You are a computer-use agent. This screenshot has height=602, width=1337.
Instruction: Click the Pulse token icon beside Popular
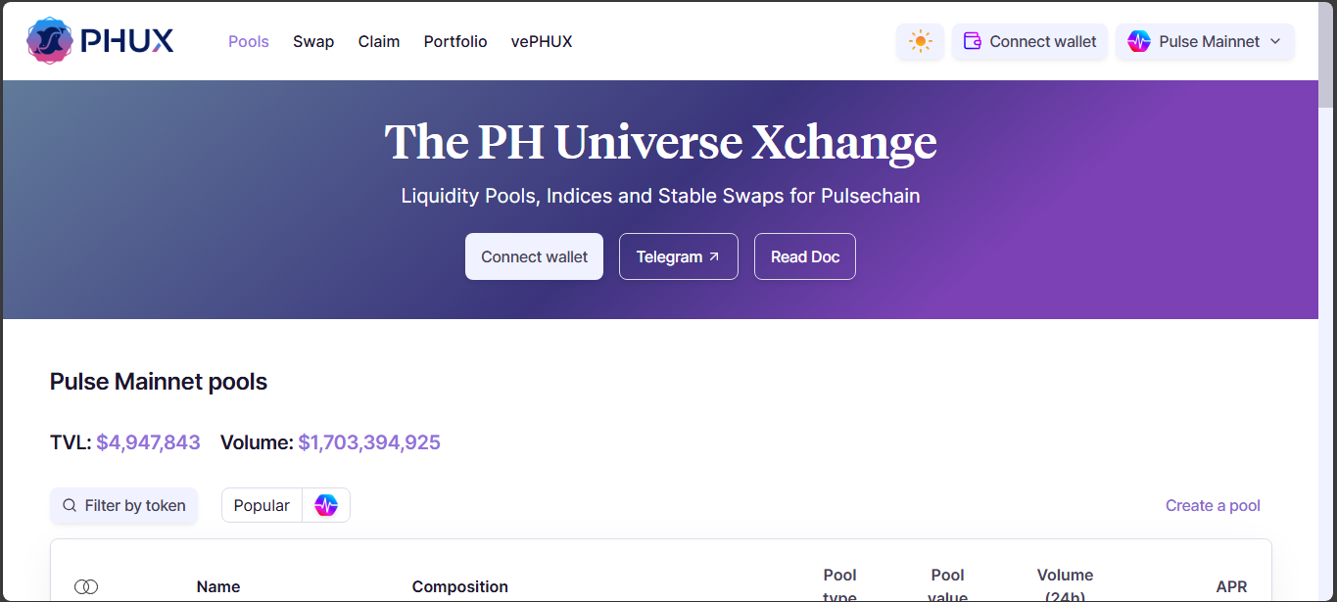[x=326, y=505]
